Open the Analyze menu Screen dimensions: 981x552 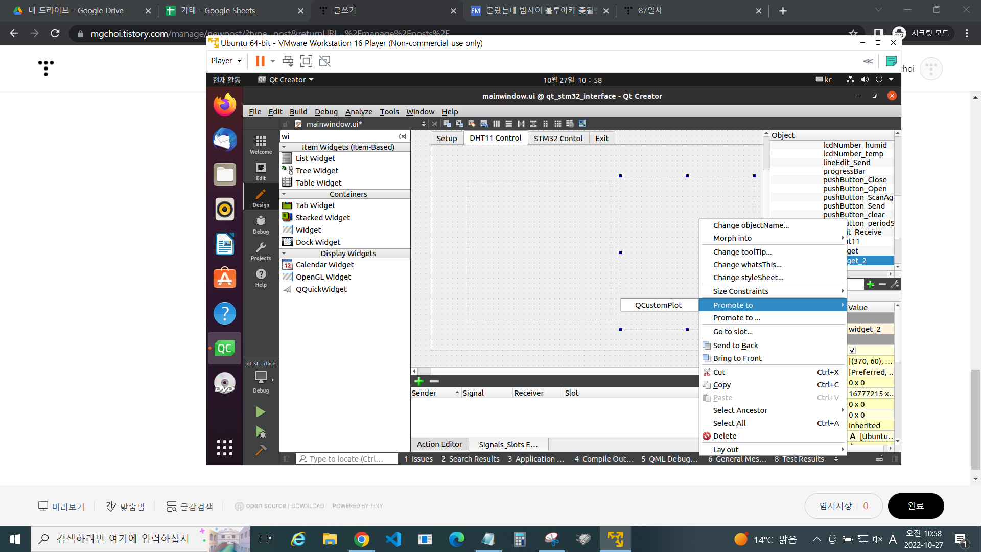359,112
